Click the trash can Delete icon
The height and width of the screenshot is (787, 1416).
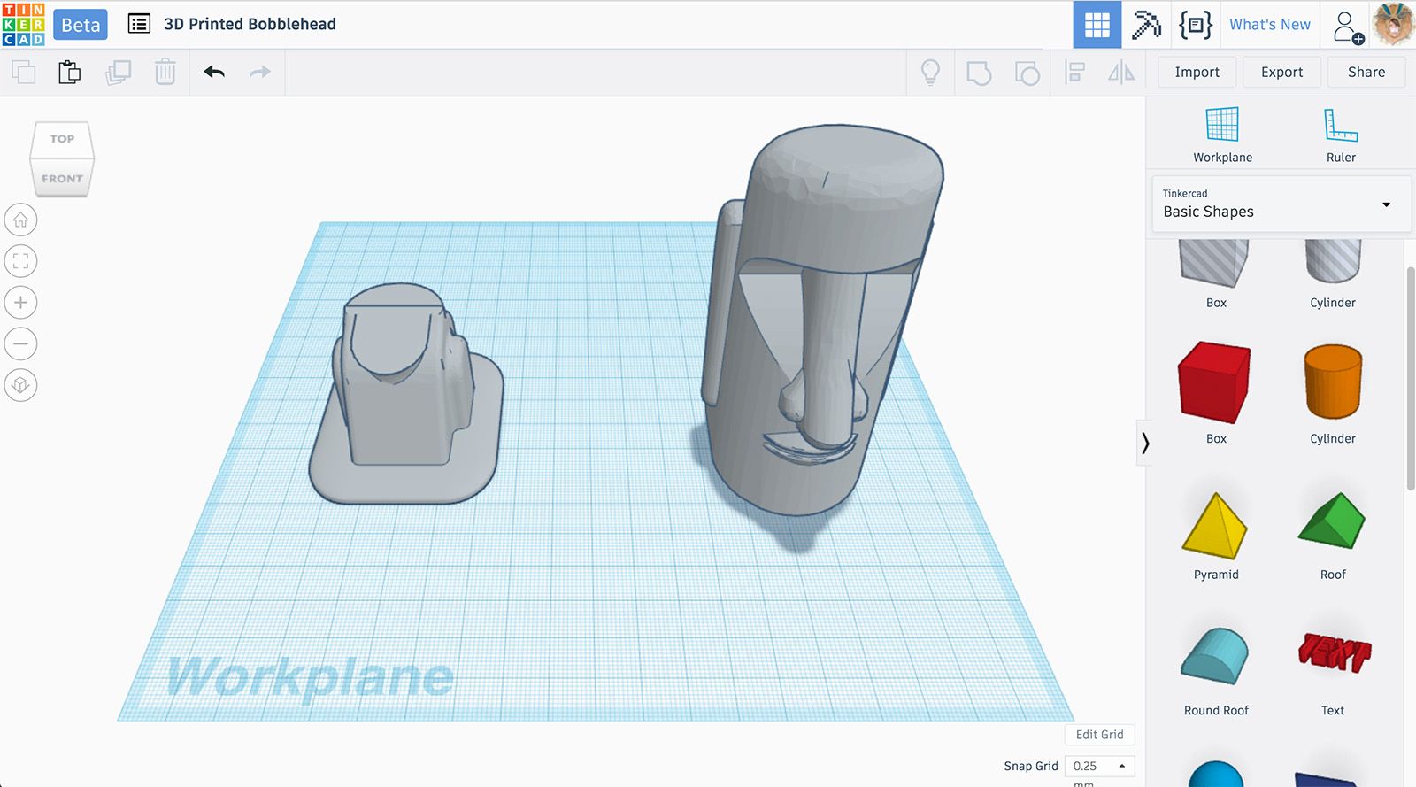(165, 73)
